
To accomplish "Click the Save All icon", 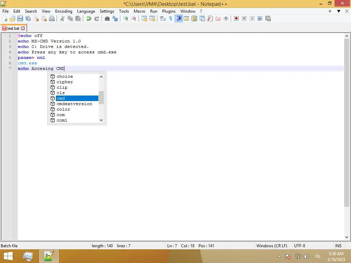I will pyautogui.click(x=28, y=18).
